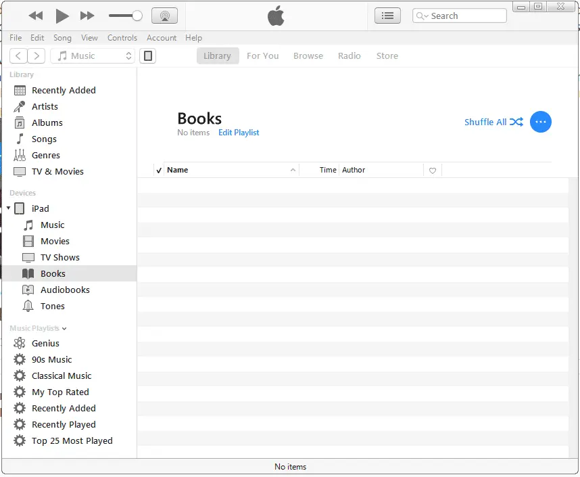Toggle Name column sort order arrow

click(x=293, y=171)
